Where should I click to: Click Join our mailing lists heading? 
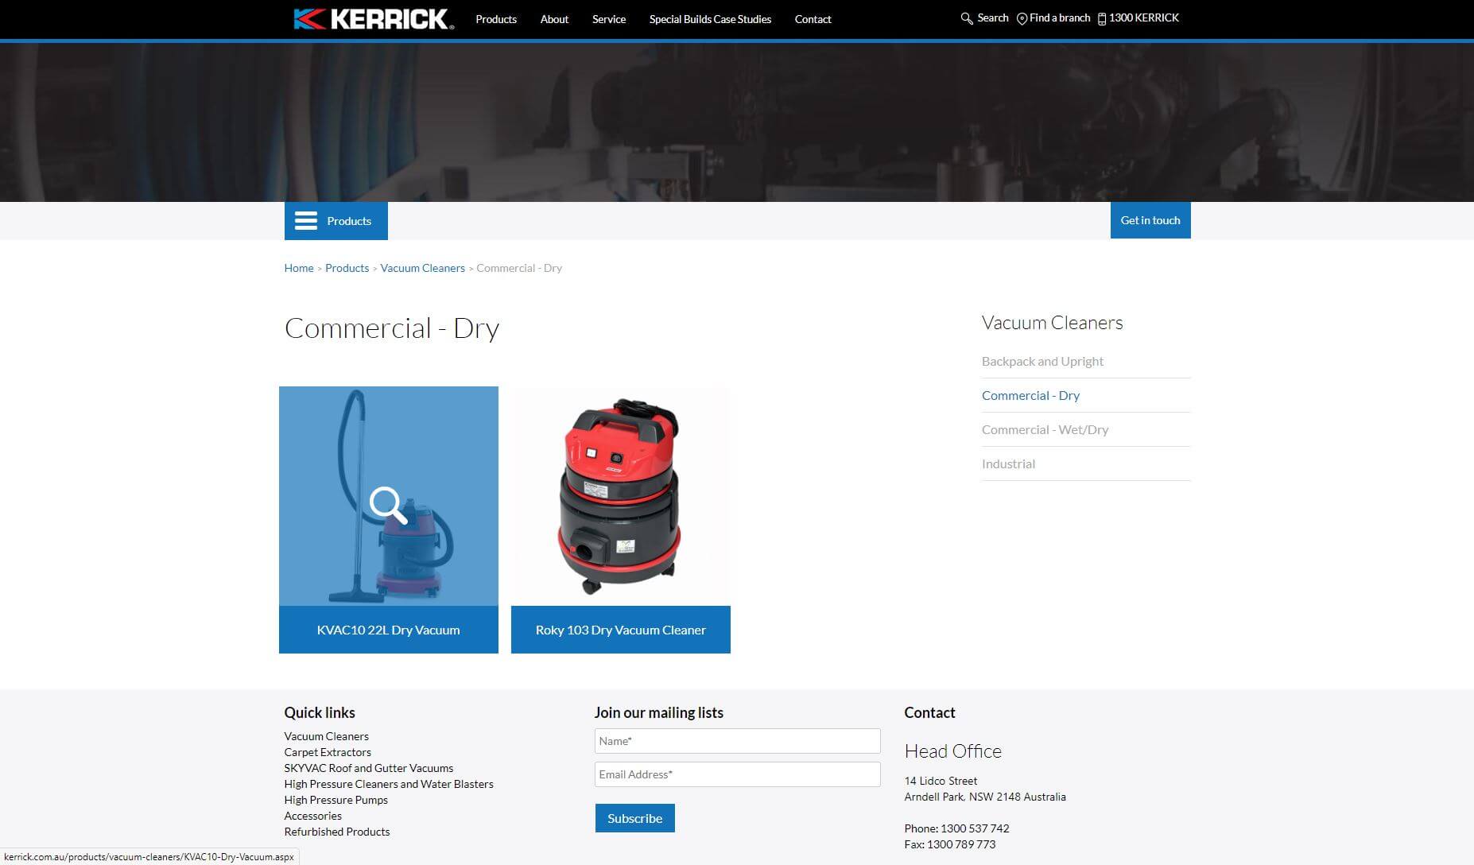[x=658, y=713]
